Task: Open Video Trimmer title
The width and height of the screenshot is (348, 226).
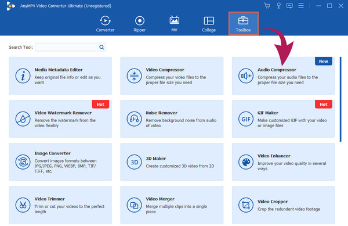Action: pos(49,199)
